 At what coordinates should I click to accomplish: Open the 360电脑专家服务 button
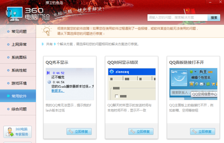click(x=18, y=132)
